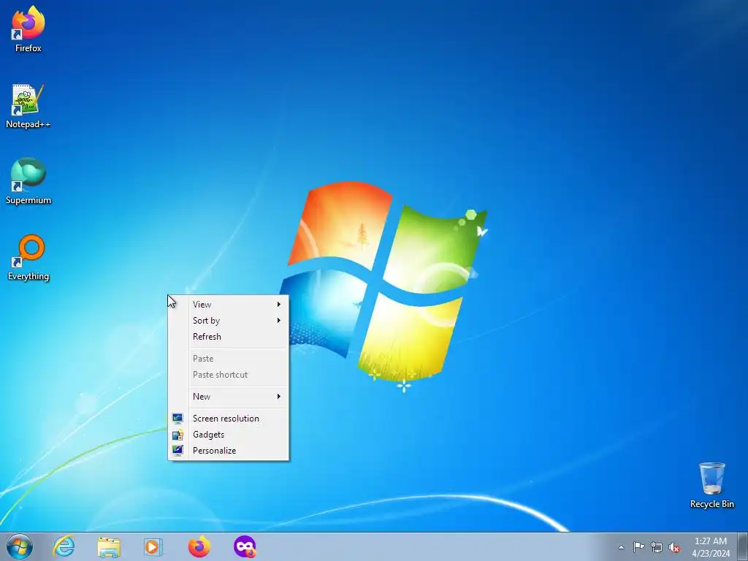
Task: Click the "Notepad++" label text
Action: [28, 124]
